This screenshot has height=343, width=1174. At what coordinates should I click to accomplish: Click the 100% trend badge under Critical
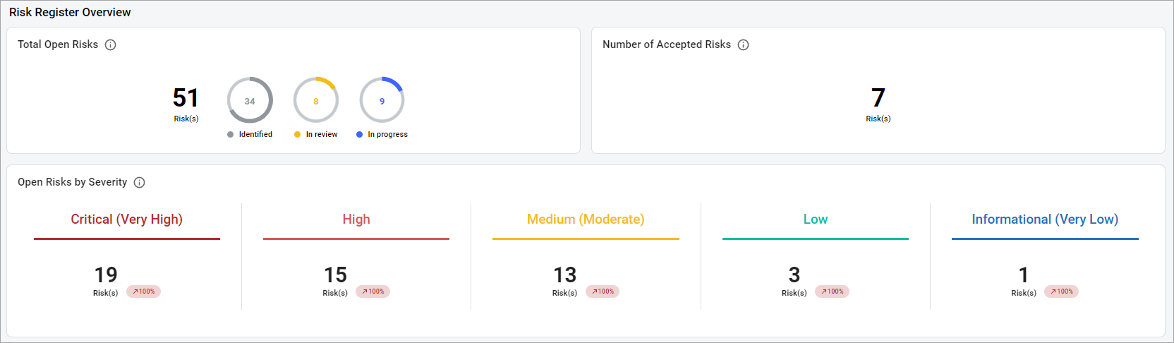[144, 291]
